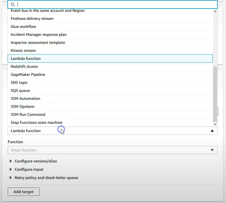Click the Add target button
226x203 pixels.
pos(23,192)
